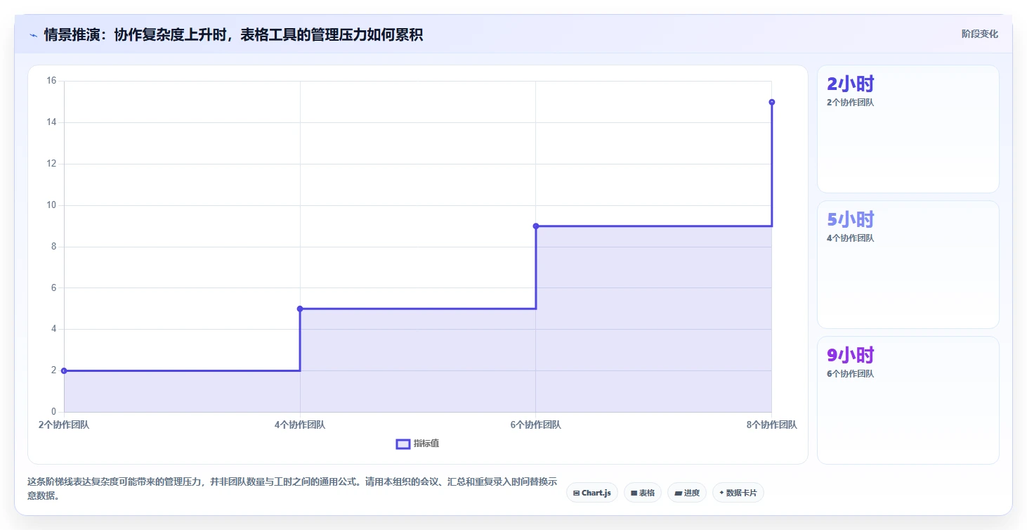Image resolution: width=1027 pixels, height=530 pixels.
Task: Select the 表格 tag
Action: click(642, 493)
